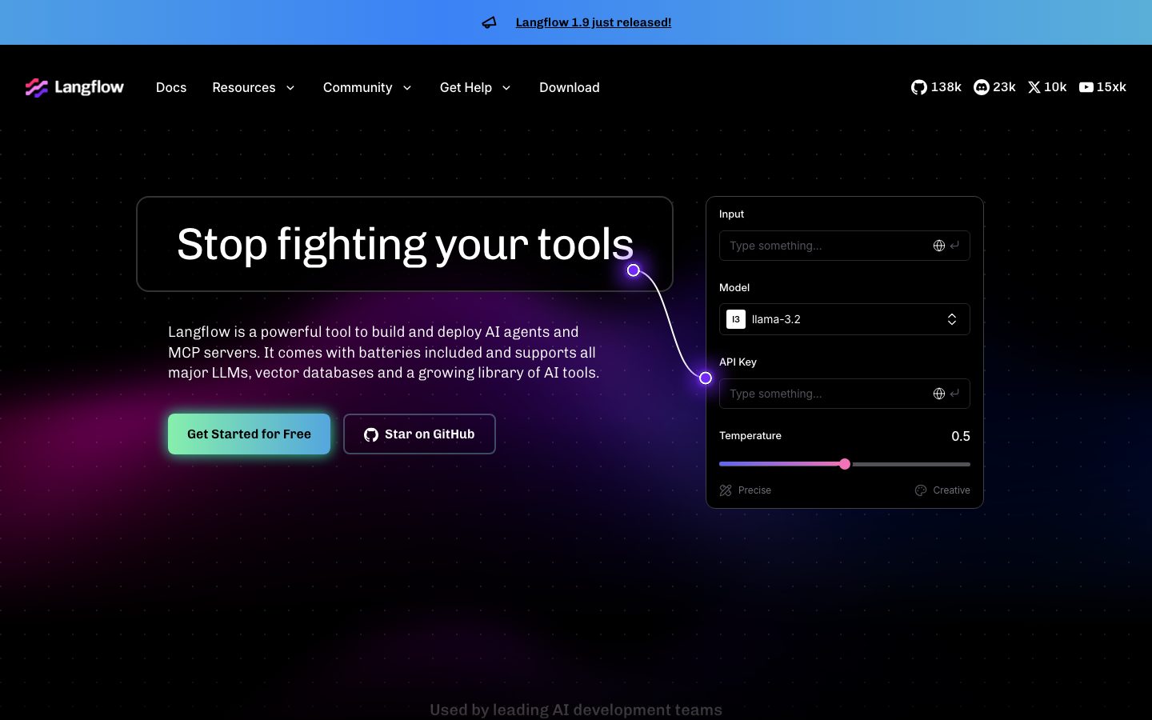Click the Langflow logo icon
This screenshot has height=720, width=1152.
[x=37, y=87]
